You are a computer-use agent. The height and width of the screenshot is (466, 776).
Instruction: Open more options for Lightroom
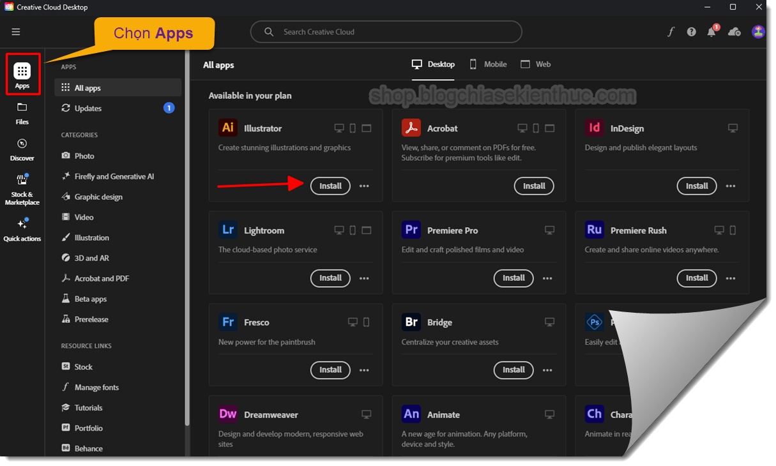[x=364, y=278]
